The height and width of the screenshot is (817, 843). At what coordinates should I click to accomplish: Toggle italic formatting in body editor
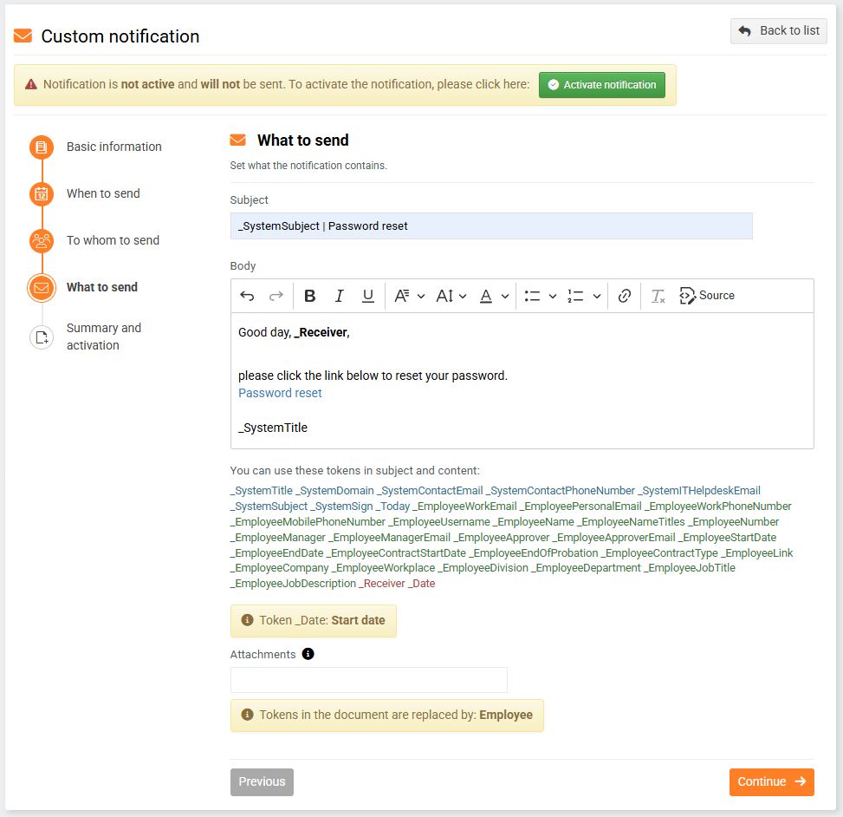click(340, 296)
